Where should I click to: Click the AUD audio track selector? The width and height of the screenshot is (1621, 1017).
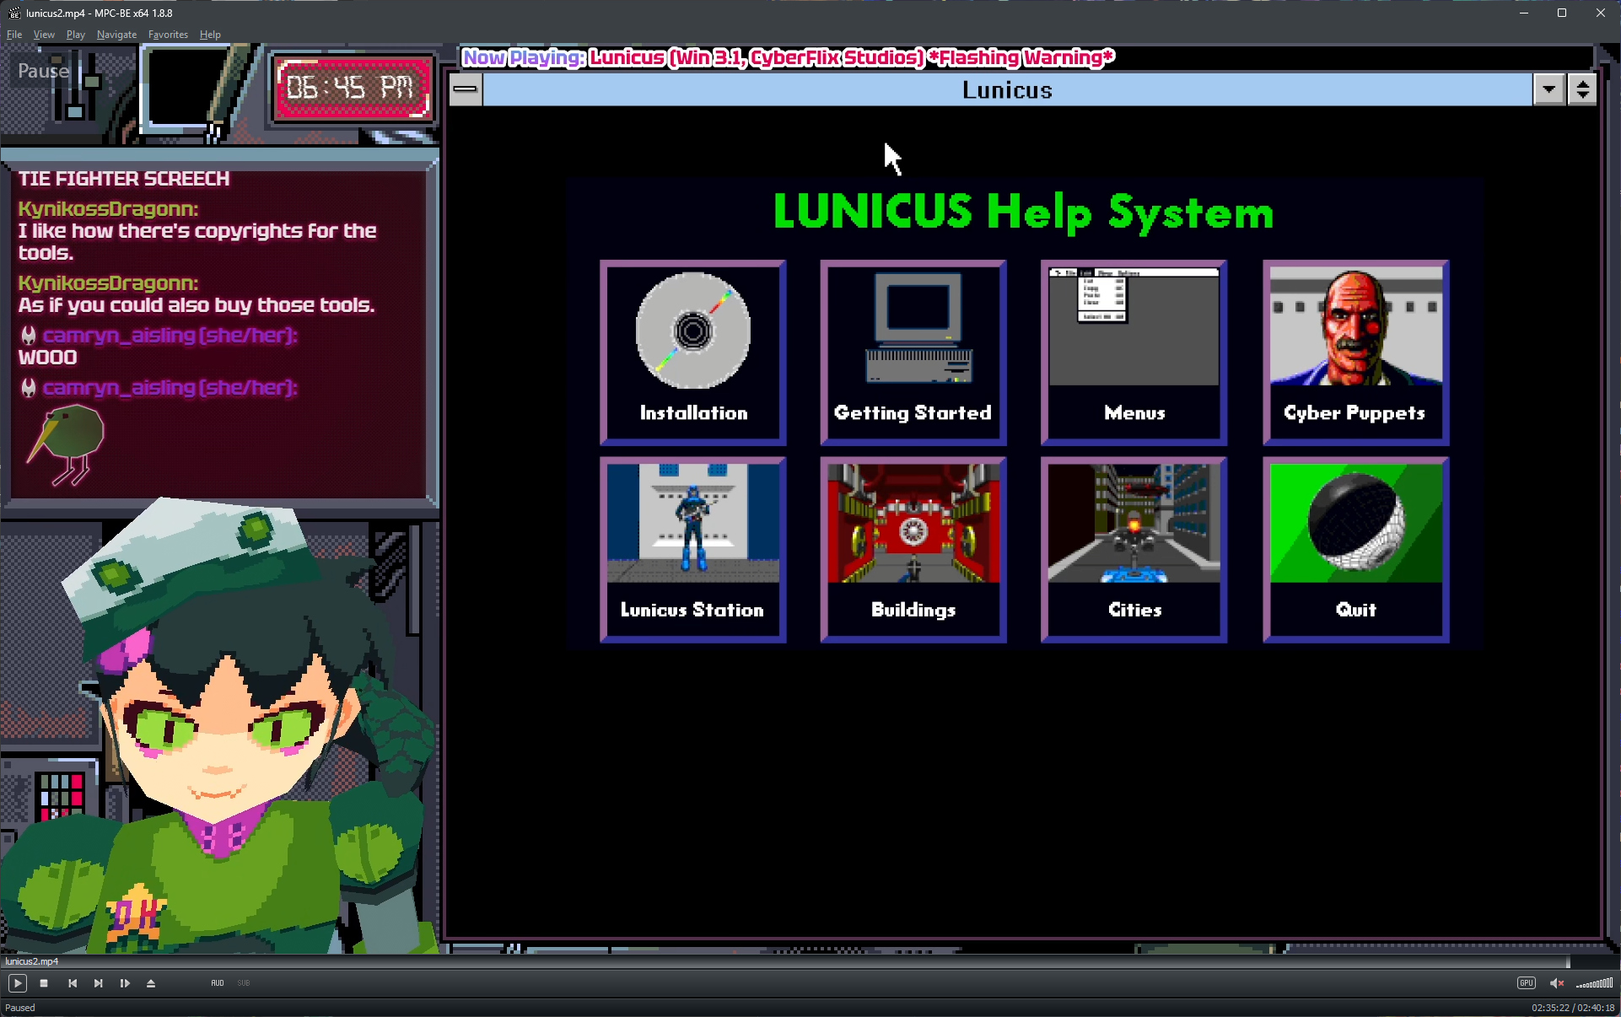coord(218,983)
